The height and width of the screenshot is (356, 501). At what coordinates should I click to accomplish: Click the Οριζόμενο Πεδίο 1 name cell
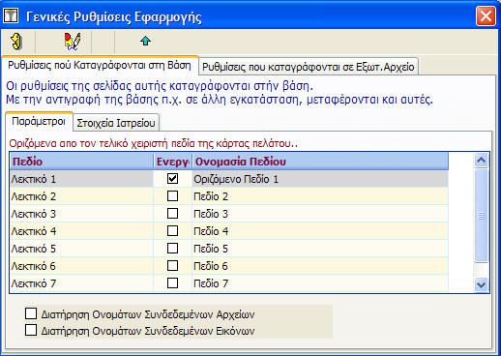click(x=320, y=179)
